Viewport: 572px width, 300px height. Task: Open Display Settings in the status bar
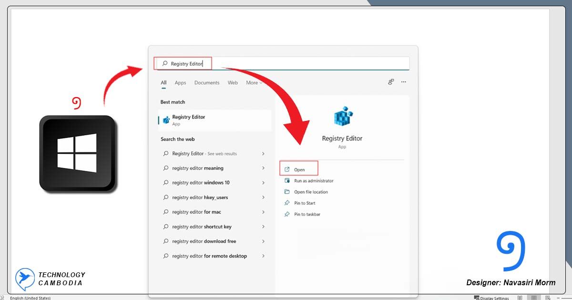click(491, 298)
